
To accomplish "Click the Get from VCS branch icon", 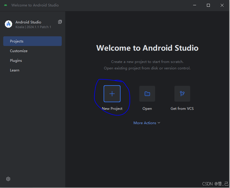I will [x=182, y=94].
